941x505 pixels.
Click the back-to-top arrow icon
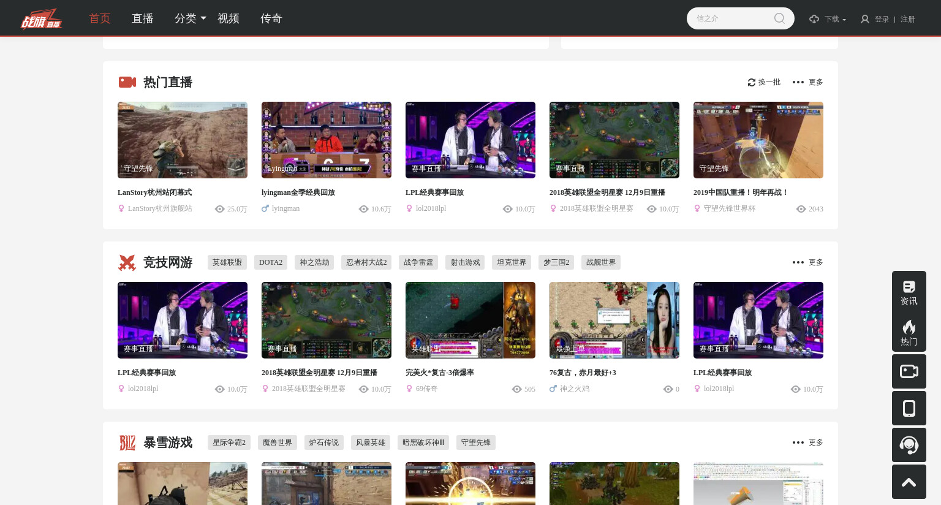click(x=909, y=482)
